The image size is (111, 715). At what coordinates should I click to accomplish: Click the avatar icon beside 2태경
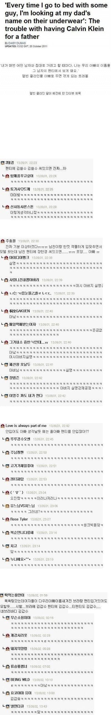click(3, 163)
